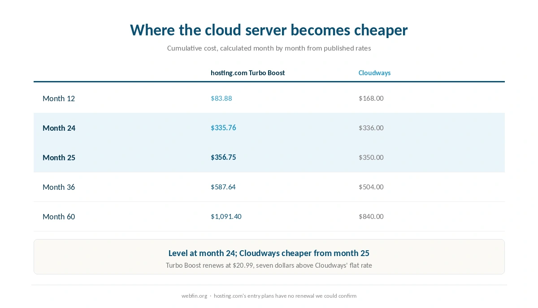Select the 'Month 25' row label
Screen dimensions: 538x308
(59, 158)
